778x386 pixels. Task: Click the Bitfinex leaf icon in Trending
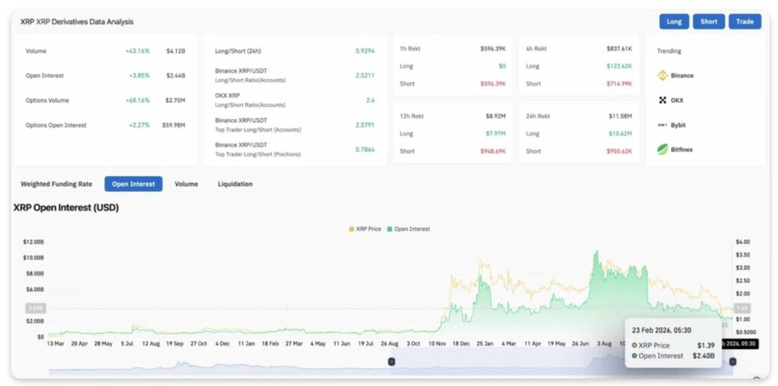click(x=663, y=149)
